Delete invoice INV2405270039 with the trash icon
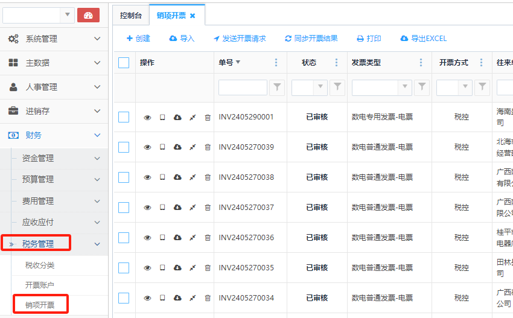This screenshot has height=318, width=513. (208, 147)
